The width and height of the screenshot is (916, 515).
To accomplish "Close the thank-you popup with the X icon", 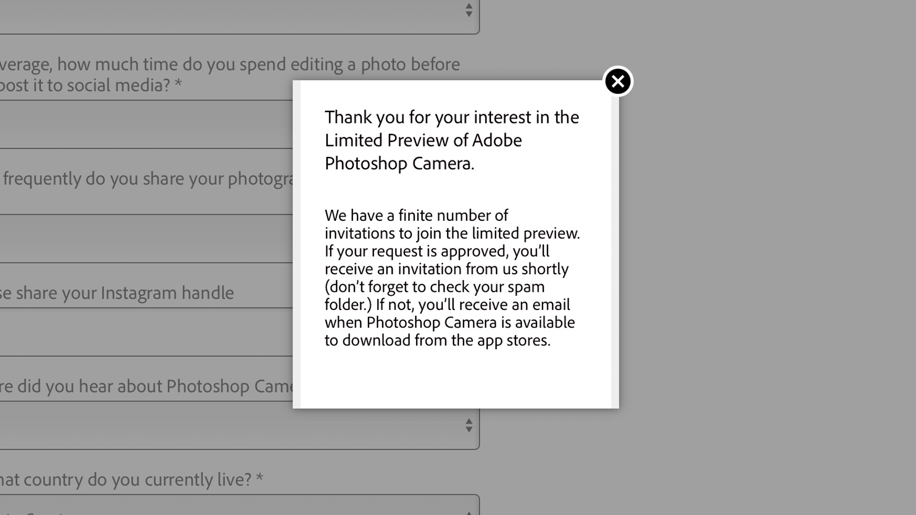I will [x=618, y=82].
